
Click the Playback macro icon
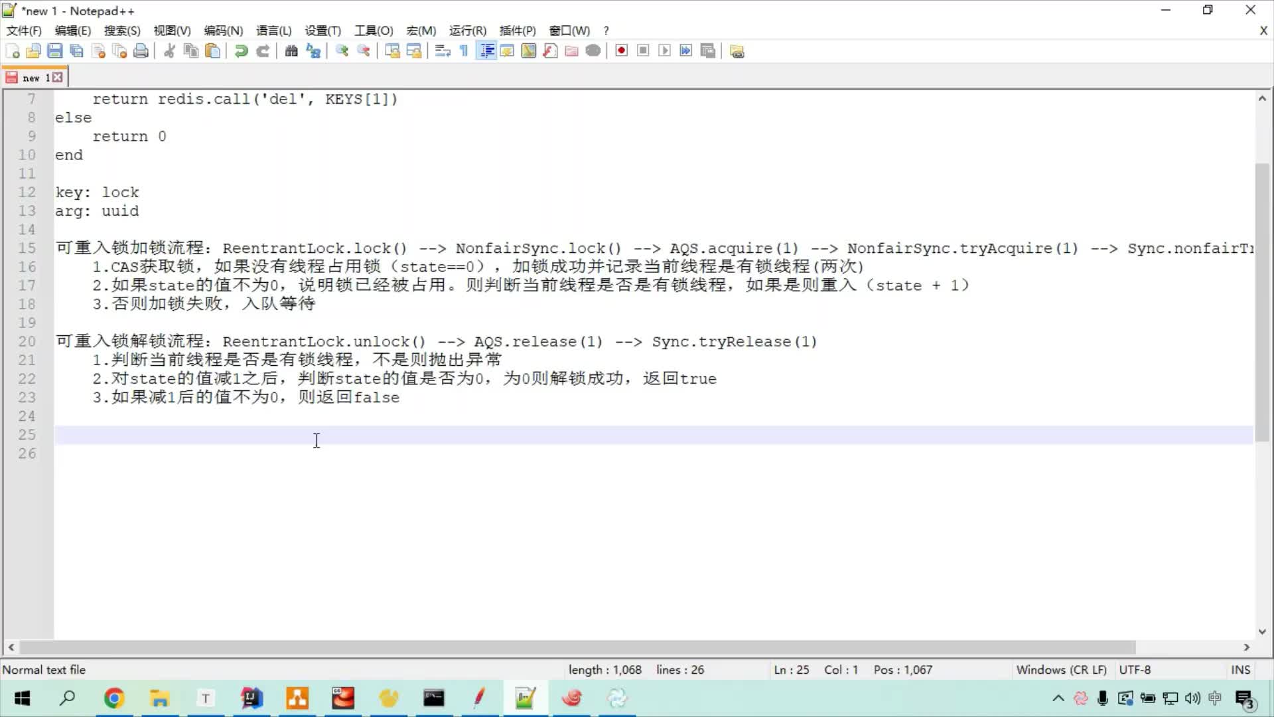[x=664, y=51]
